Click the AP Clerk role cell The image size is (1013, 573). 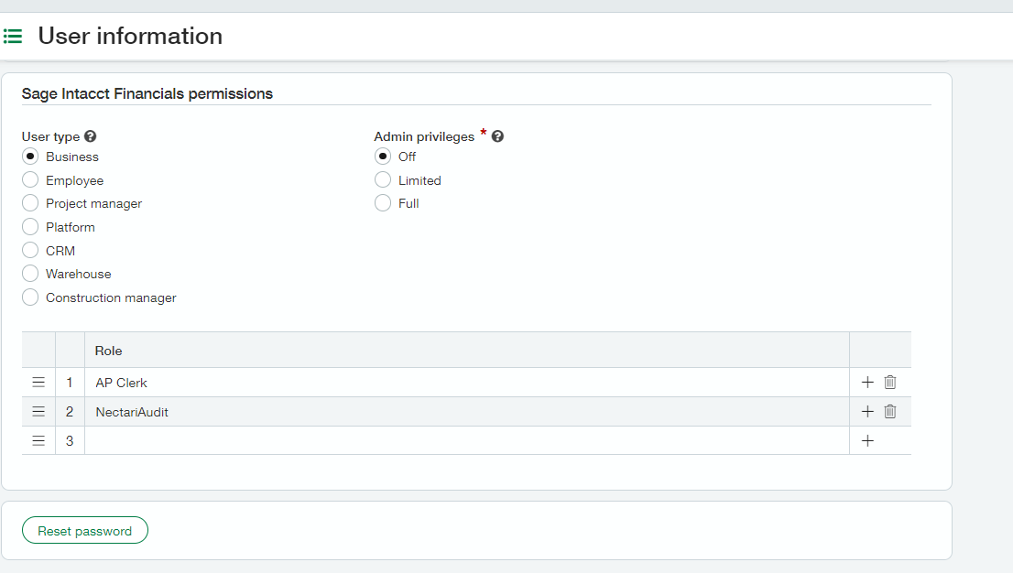466,383
